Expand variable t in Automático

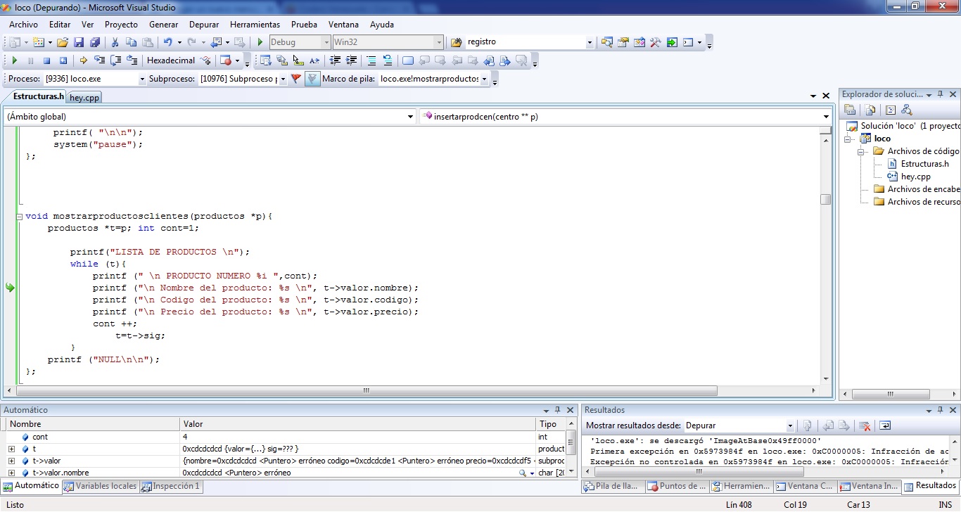pyautogui.click(x=12, y=449)
